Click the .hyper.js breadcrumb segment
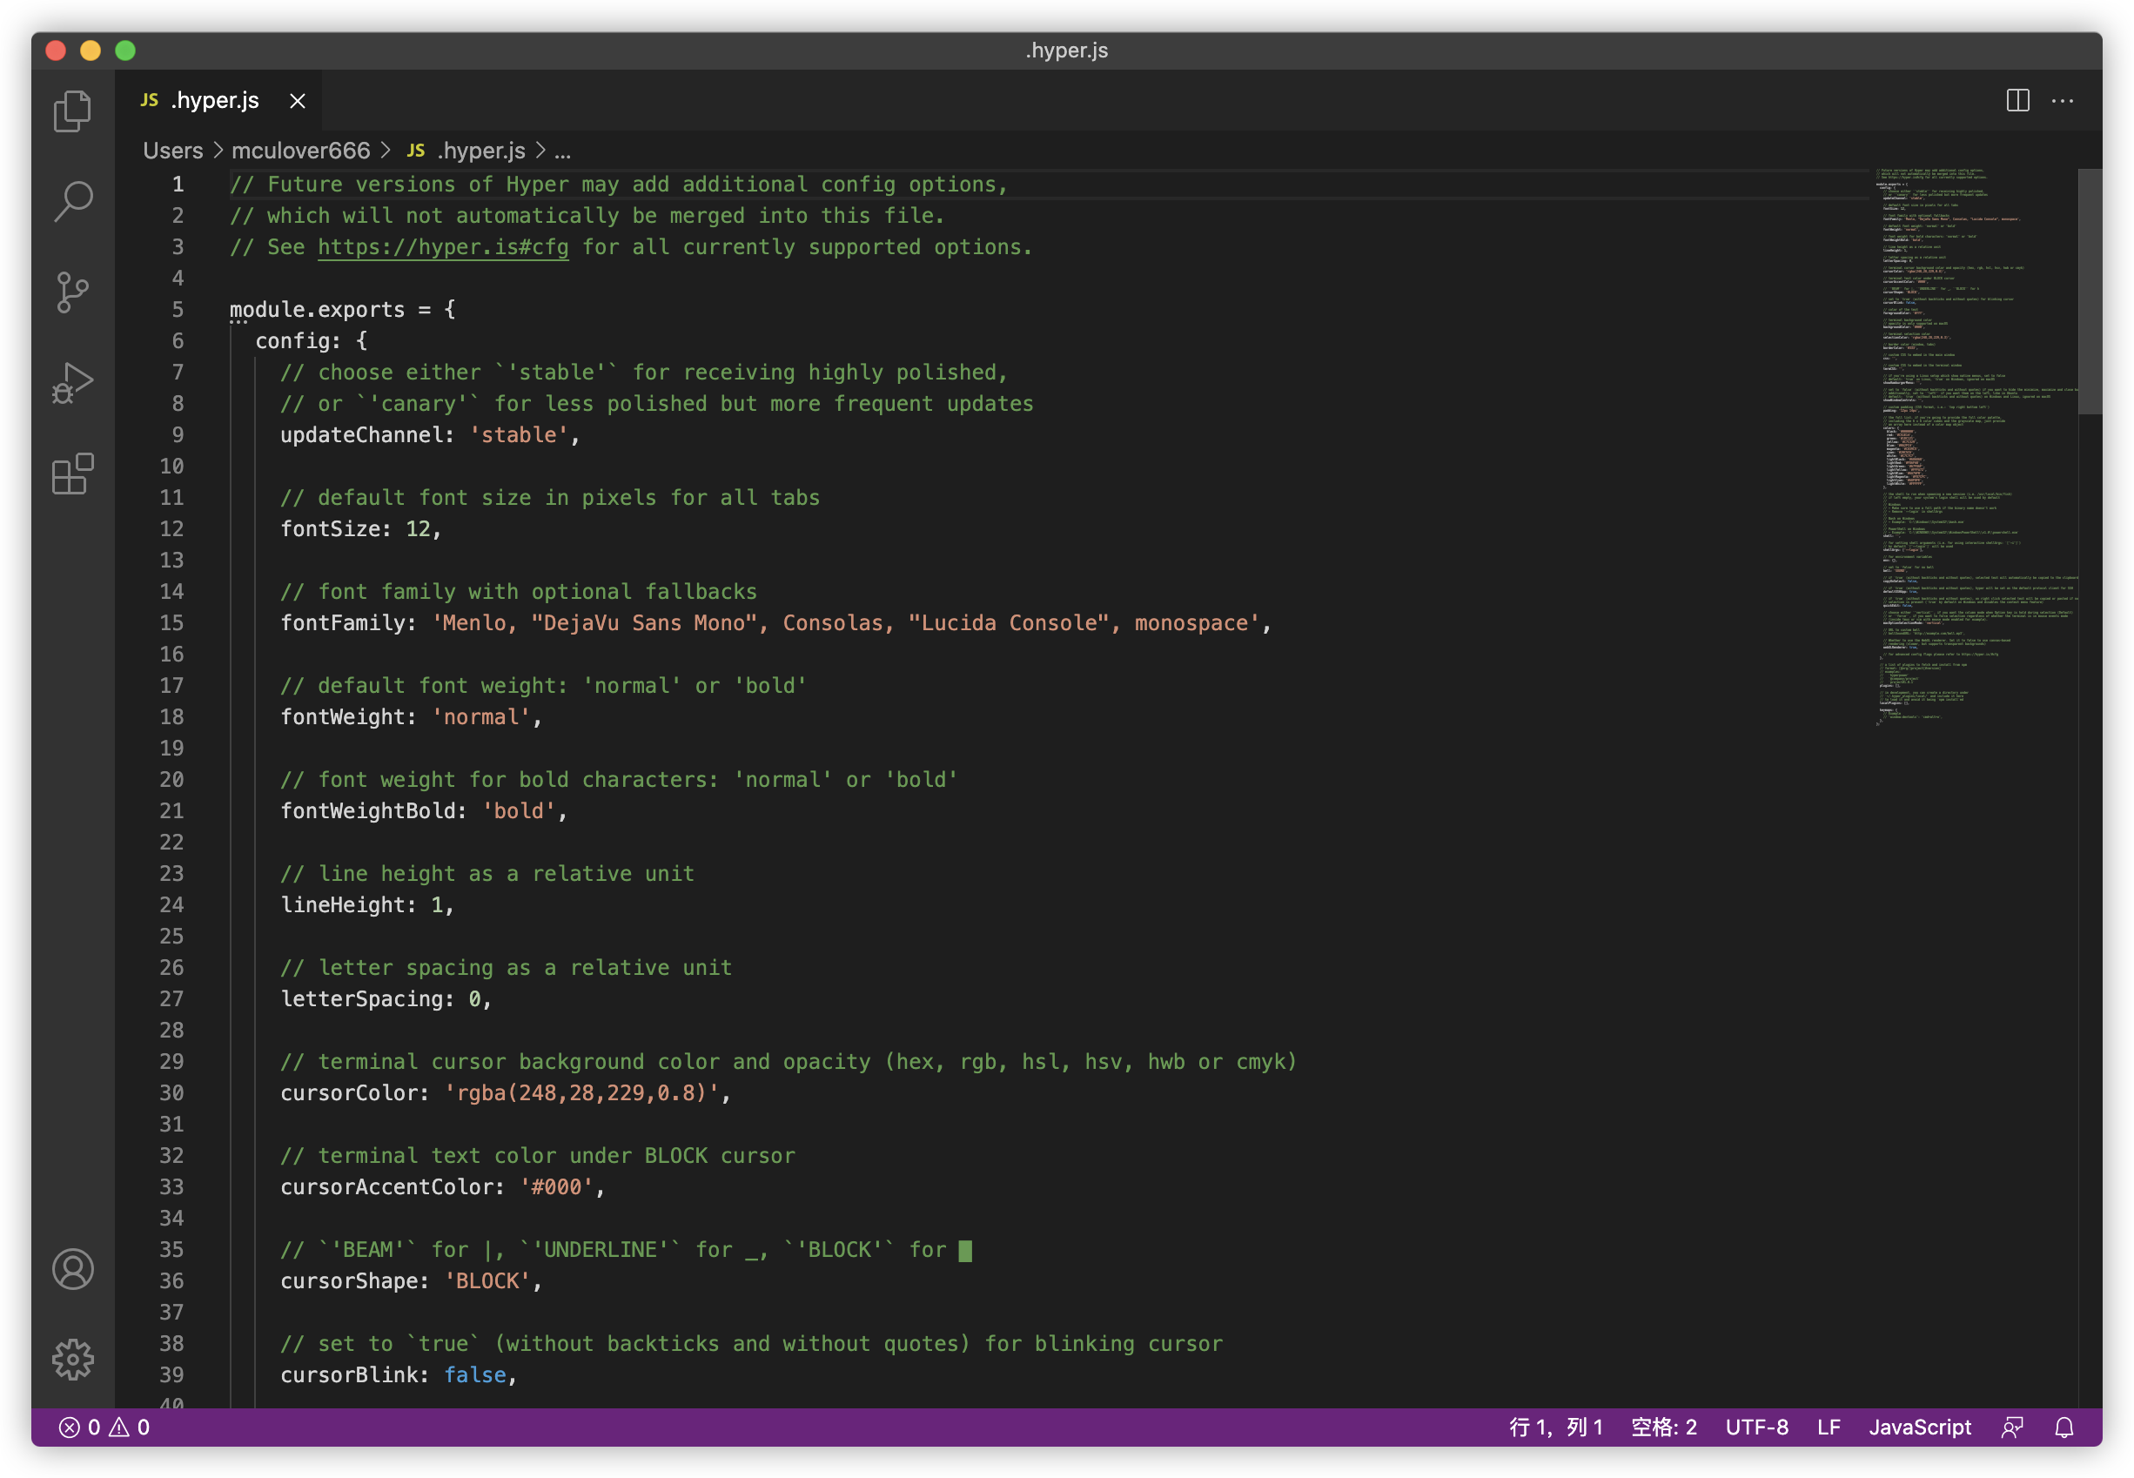 (x=481, y=150)
